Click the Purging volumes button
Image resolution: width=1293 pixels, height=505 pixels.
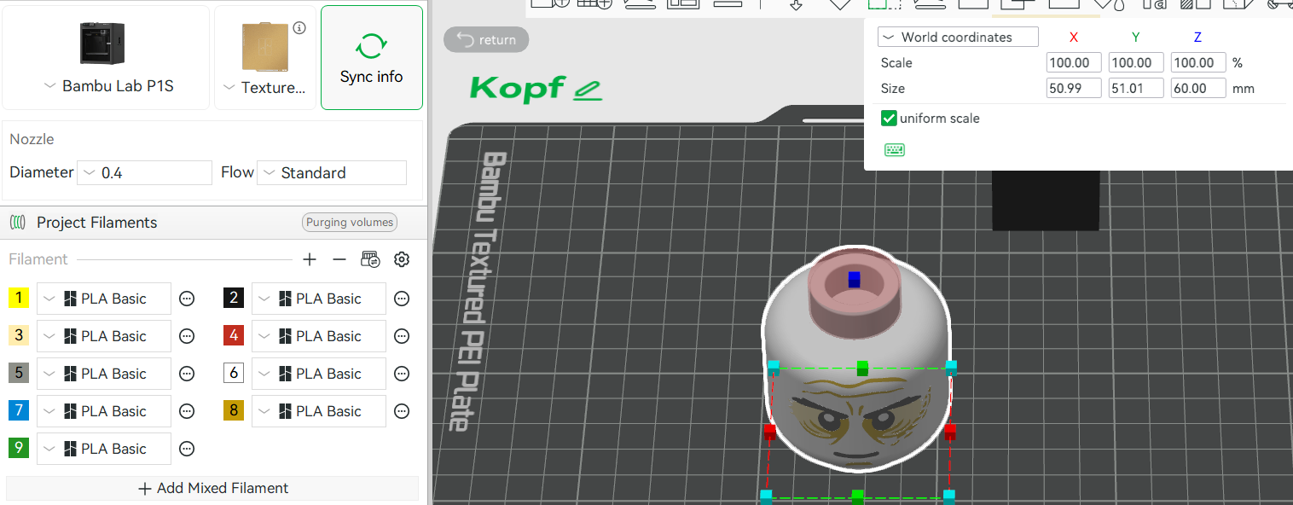tap(350, 223)
